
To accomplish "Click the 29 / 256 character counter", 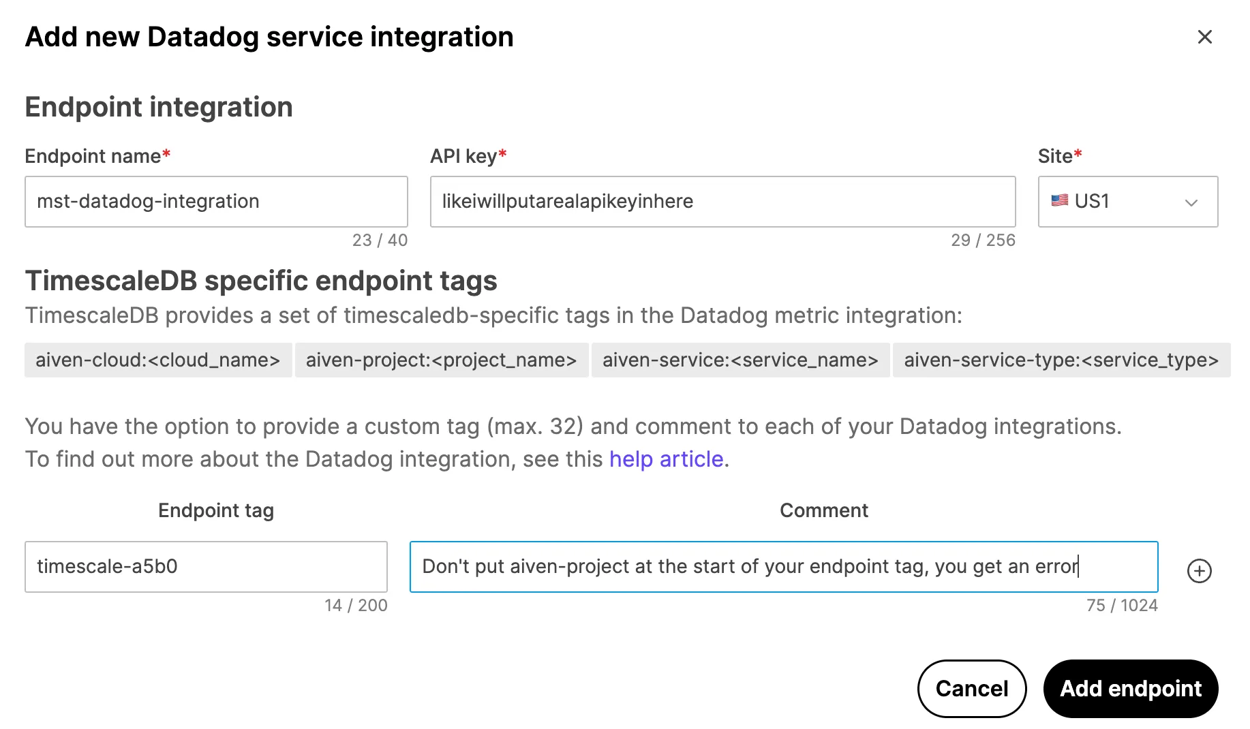I will click(x=983, y=240).
